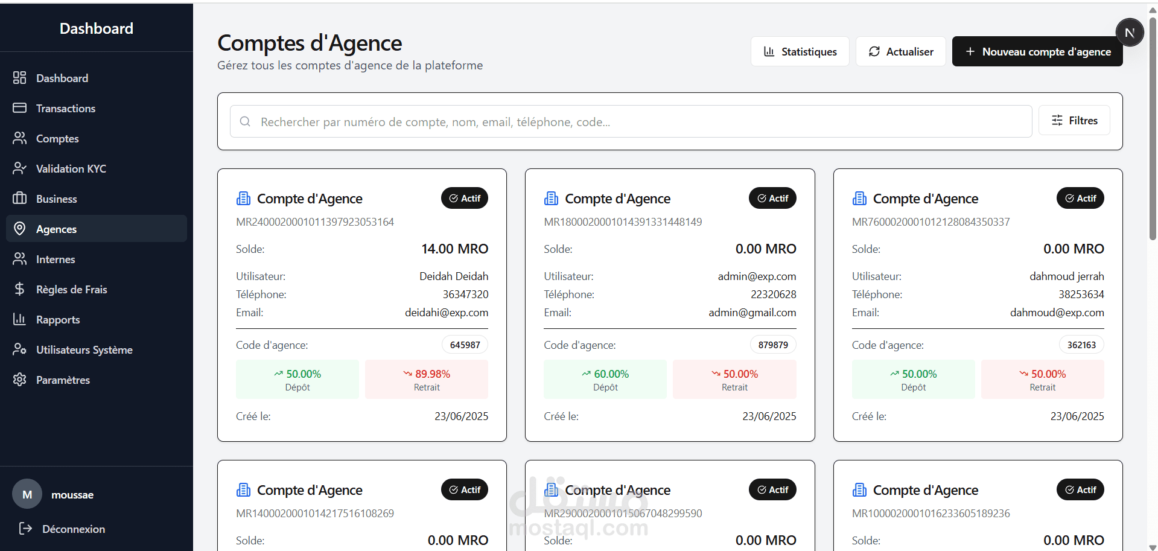Click the Dashboard grid icon in sidebar
This screenshot has width=1158, height=551.
[x=20, y=78]
